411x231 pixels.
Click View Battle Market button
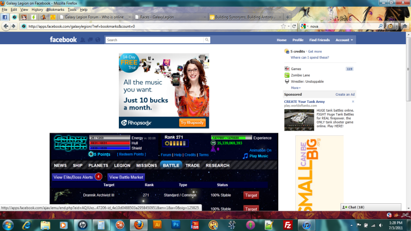(126, 177)
